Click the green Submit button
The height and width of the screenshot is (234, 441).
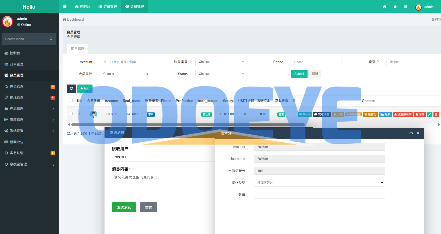[x=299, y=74]
